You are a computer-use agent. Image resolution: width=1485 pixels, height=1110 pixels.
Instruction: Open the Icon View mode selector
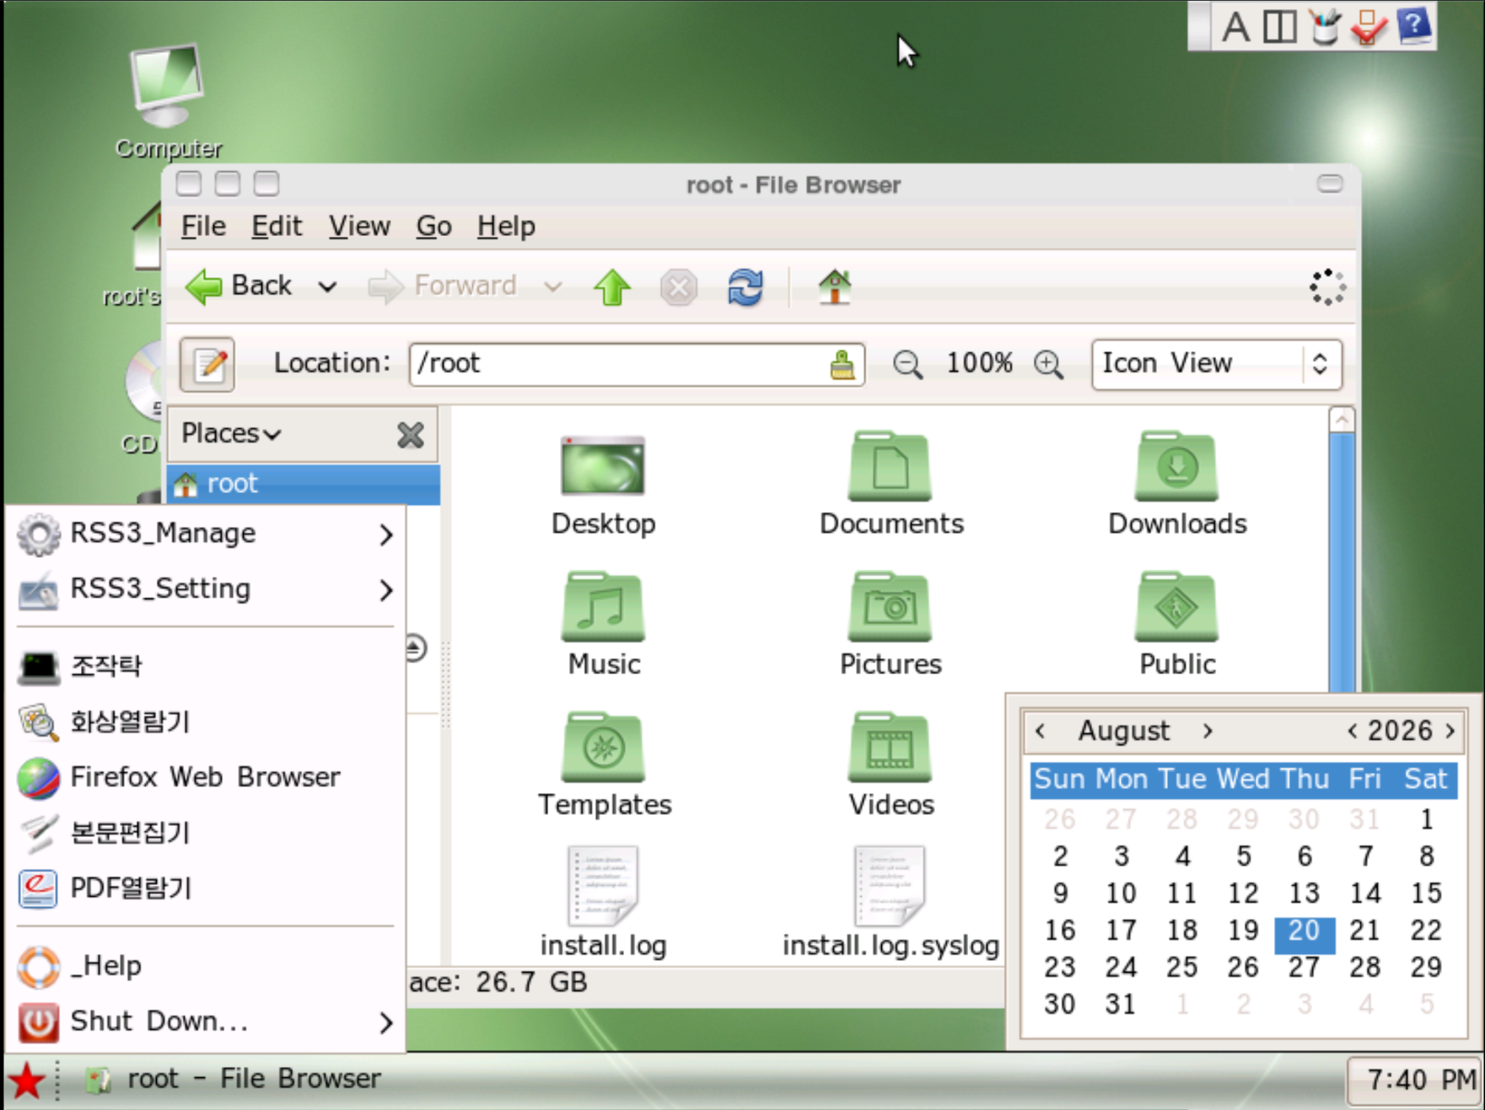[1216, 364]
